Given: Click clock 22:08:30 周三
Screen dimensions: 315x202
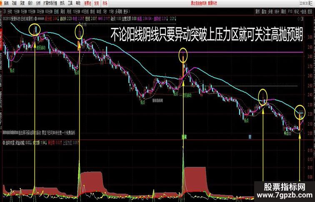Looking at the screenshot, I should tap(307, 3).
